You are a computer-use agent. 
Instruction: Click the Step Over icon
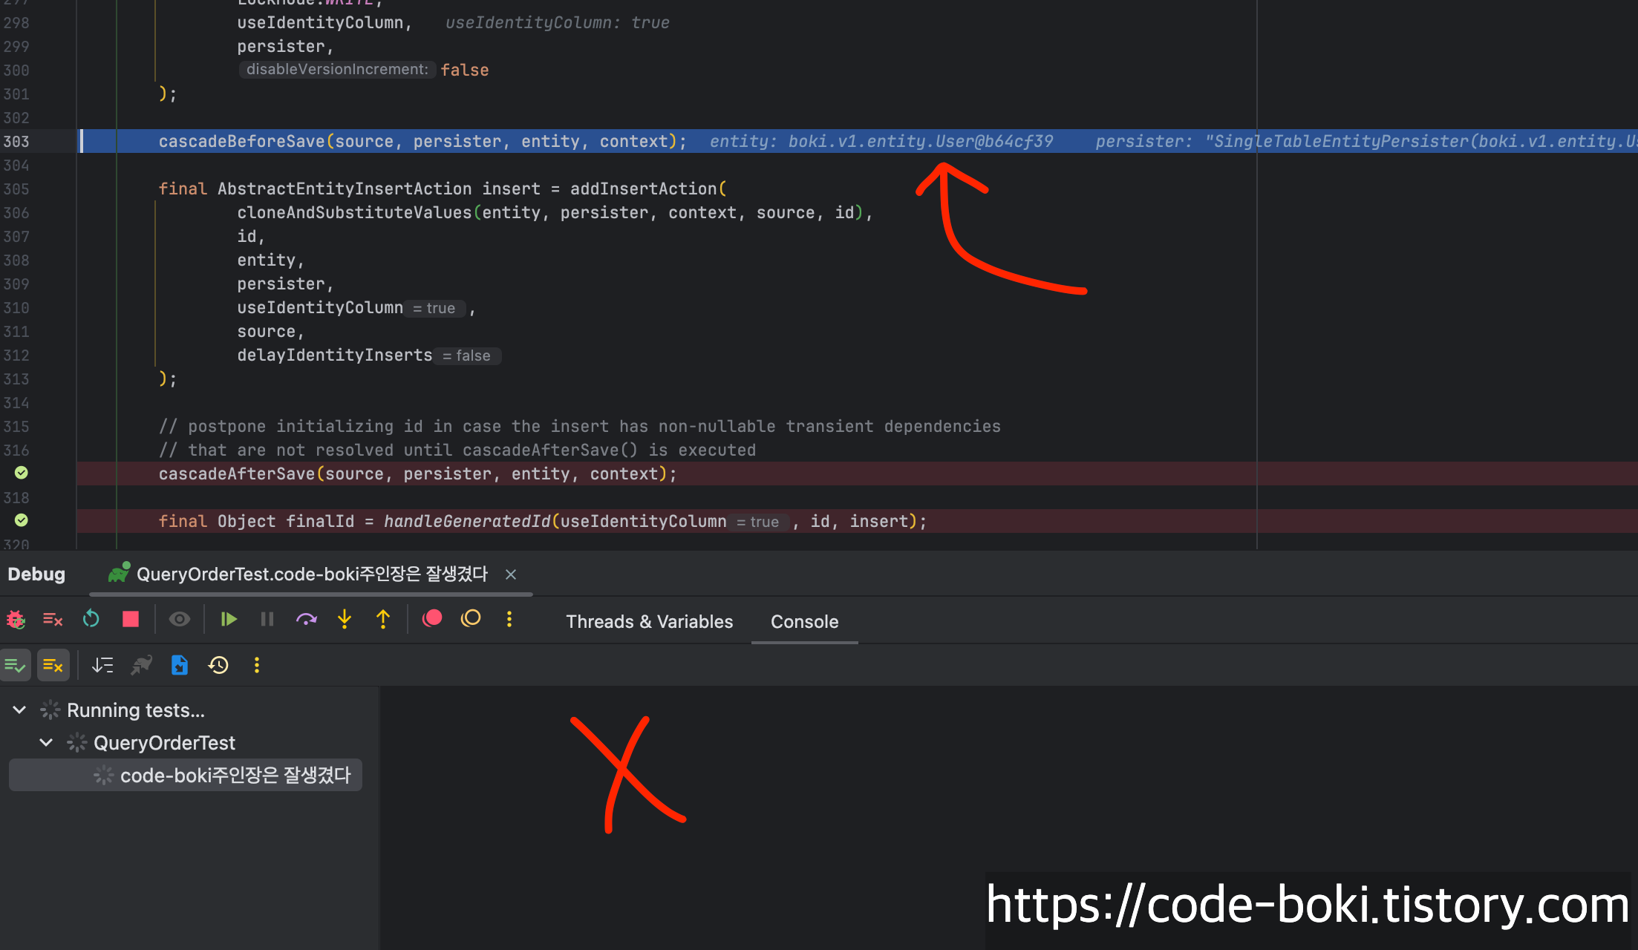[x=306, y=619]
